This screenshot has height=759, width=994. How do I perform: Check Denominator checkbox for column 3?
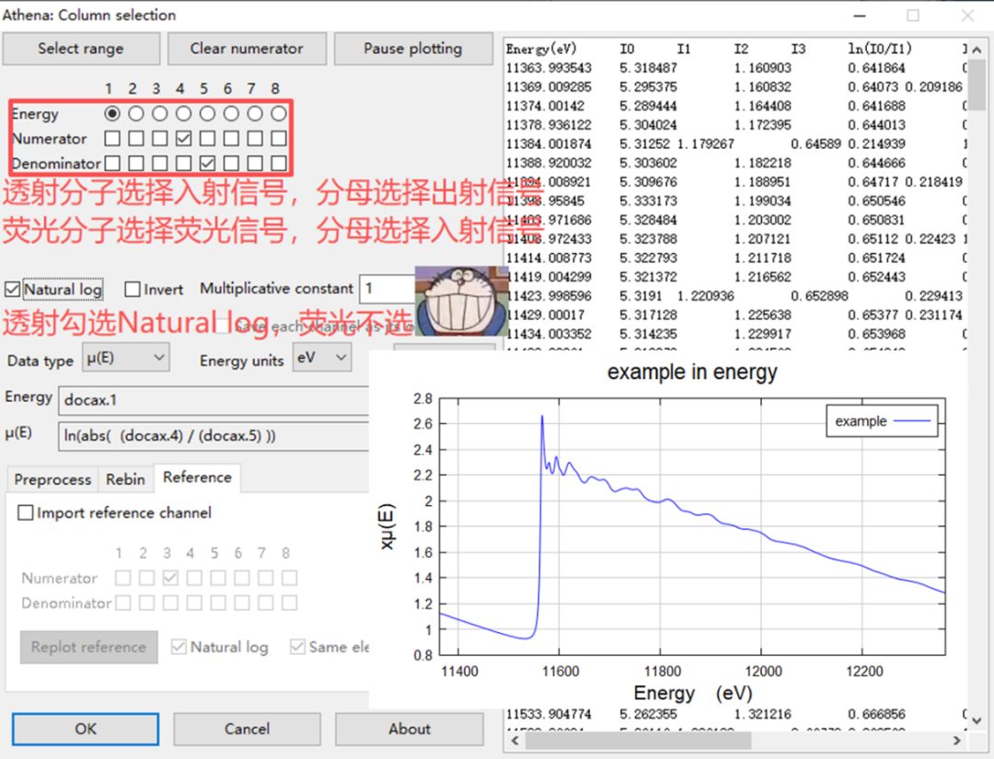(160, 163)
